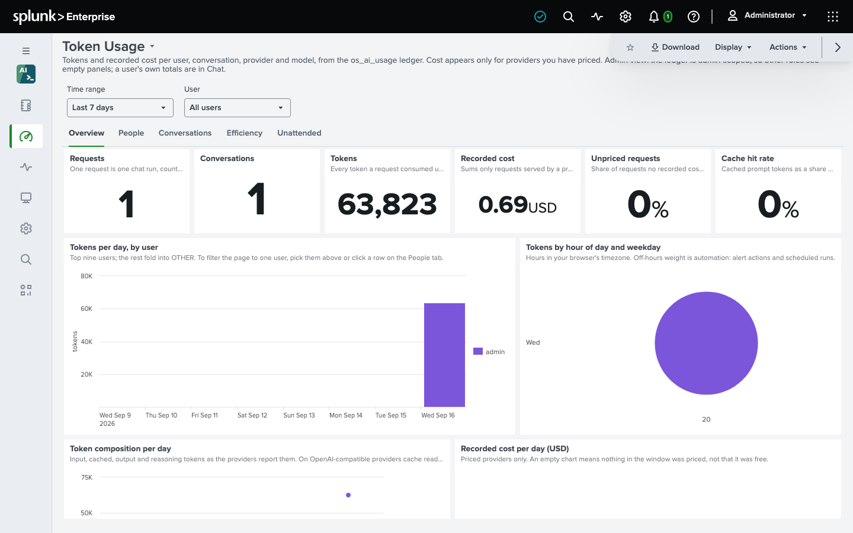Open the Administrator account menu arrow
The width and height of the screenshot is (853, 533).
(x=804, y=15)
